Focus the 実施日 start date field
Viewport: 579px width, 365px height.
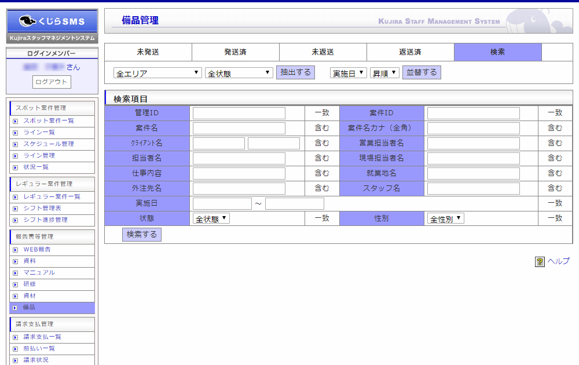[x=222, y=203]
